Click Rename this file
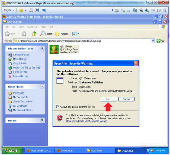 pyautogui.click(x=21, y=55)
